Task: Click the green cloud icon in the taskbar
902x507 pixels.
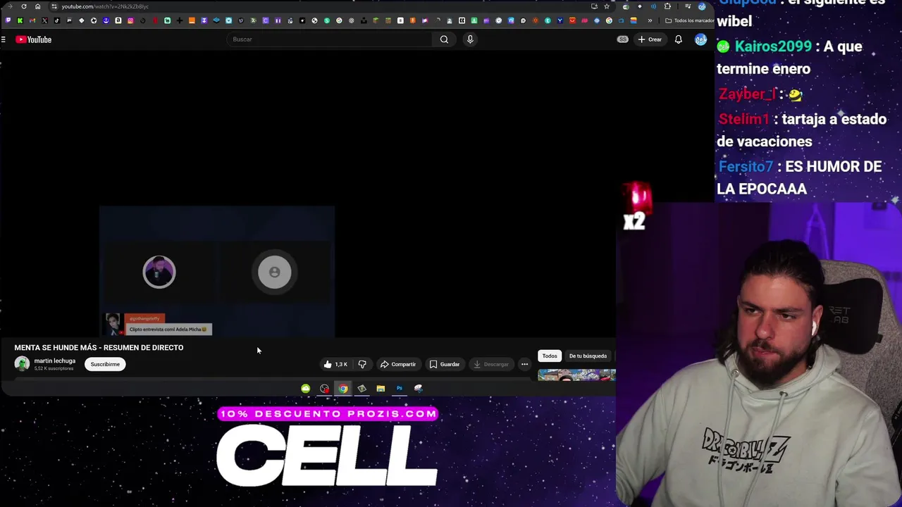Action: point(305,388)
